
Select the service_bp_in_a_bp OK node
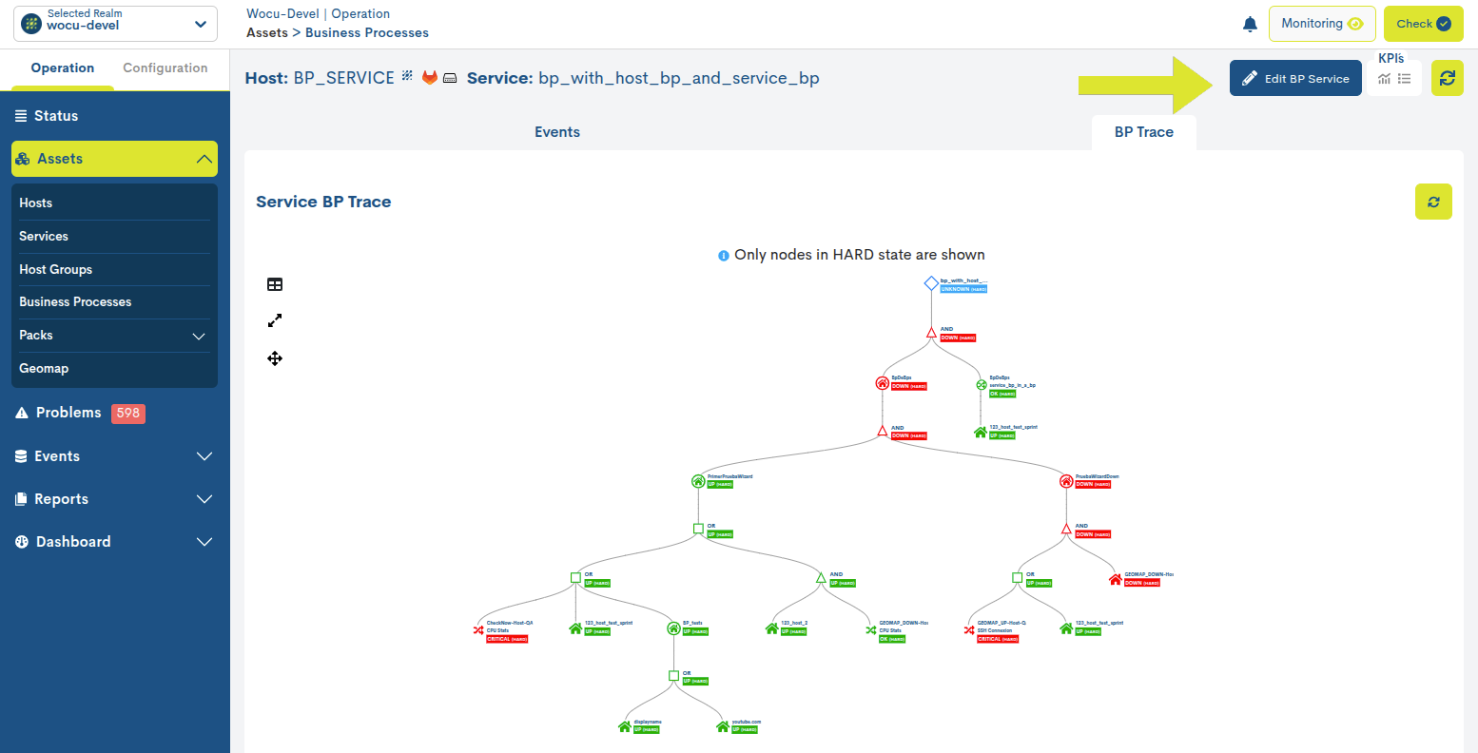coord(982,385)
